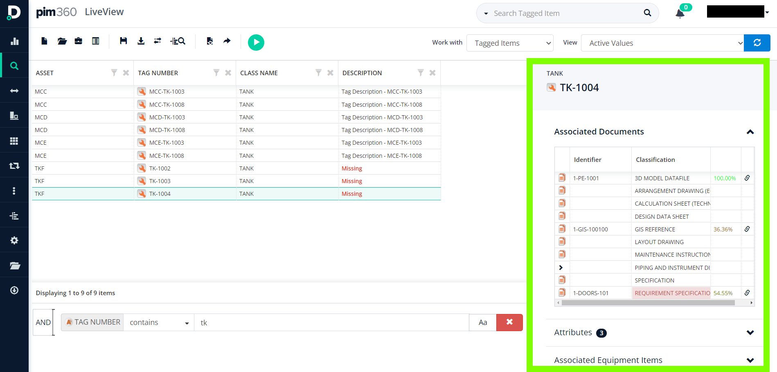This screenshot has width=777, height=372.
Task: Collapse the Associated Documents section
Action: pos(750,132)
